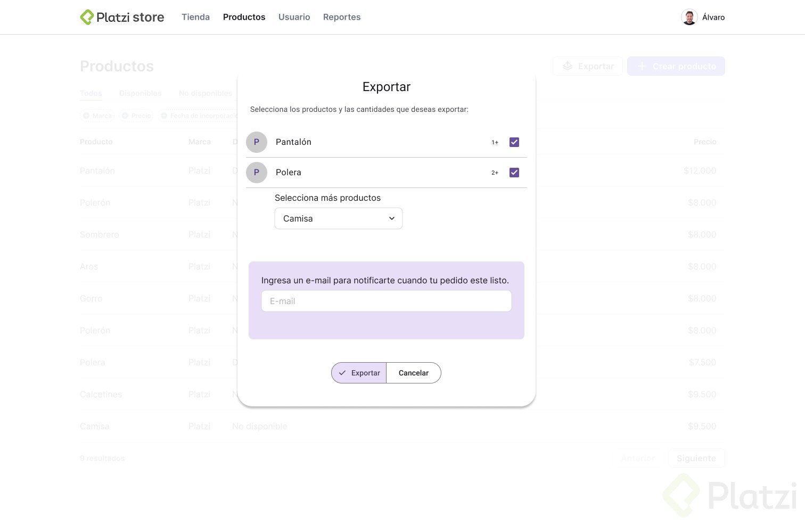Select the Camisa row in the products table

pos(402,426)
